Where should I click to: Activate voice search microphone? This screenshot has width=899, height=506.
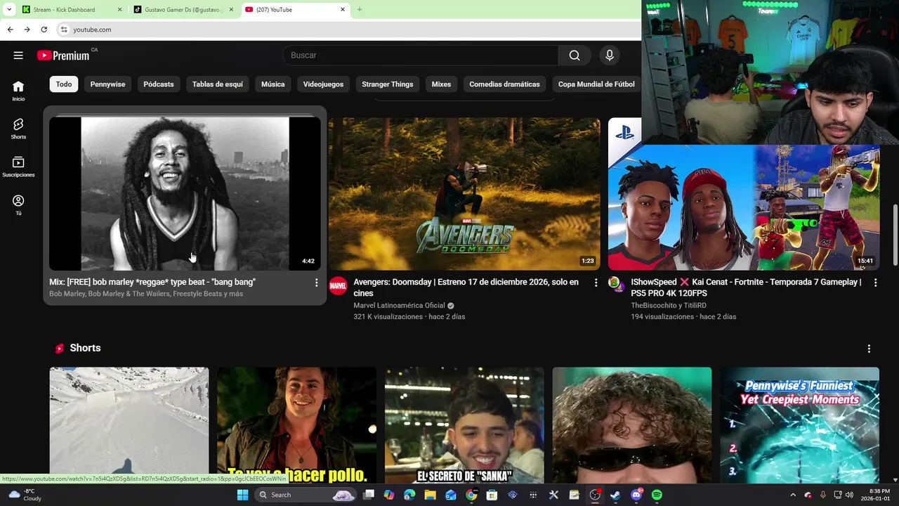[609, 56]
